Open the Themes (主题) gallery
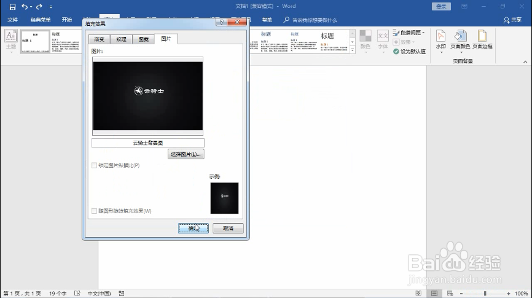The image size is (532, 298). [11, 40]
